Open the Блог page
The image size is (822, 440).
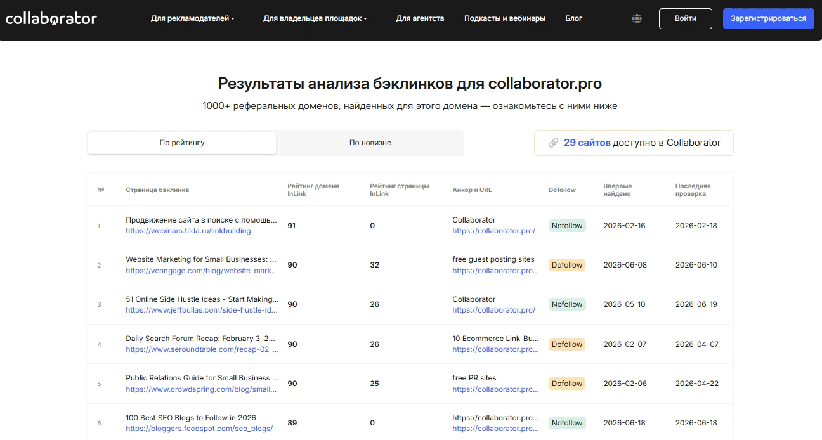(x=573, y=18)
